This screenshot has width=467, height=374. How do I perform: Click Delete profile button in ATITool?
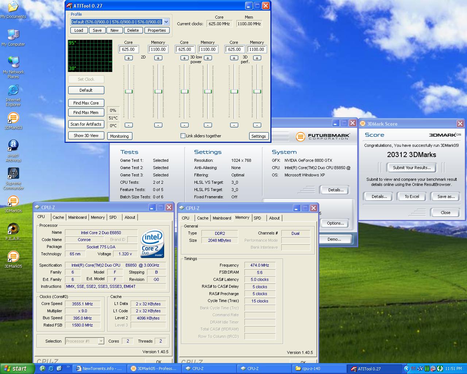point(133,30)
